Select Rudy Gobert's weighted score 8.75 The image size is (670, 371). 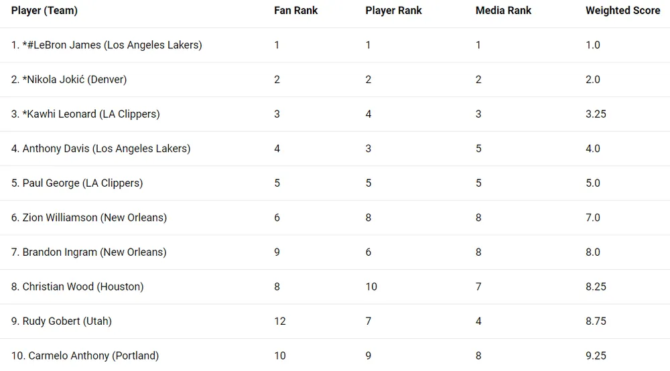[596, 321]
